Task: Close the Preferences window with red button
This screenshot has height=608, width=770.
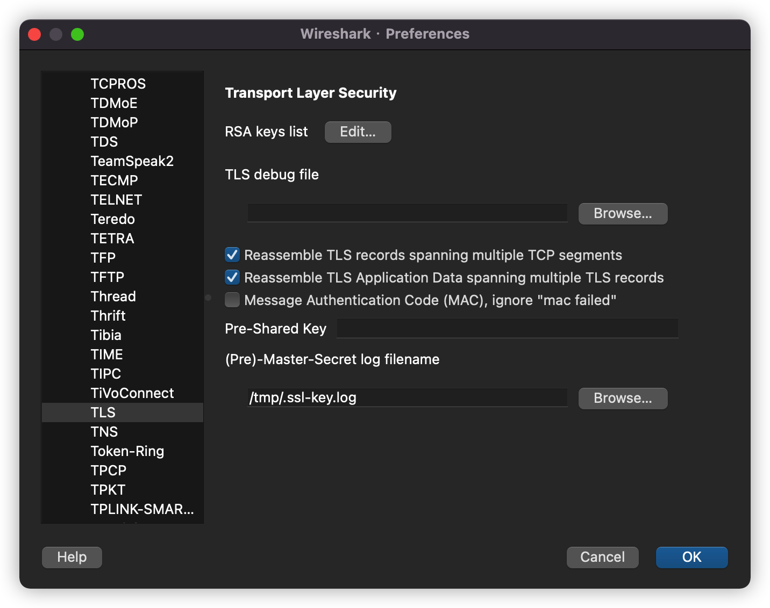Action: pyautogui.click(x=34, y=34)
